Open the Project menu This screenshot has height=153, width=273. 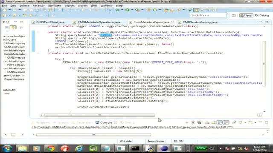(82, 6)
